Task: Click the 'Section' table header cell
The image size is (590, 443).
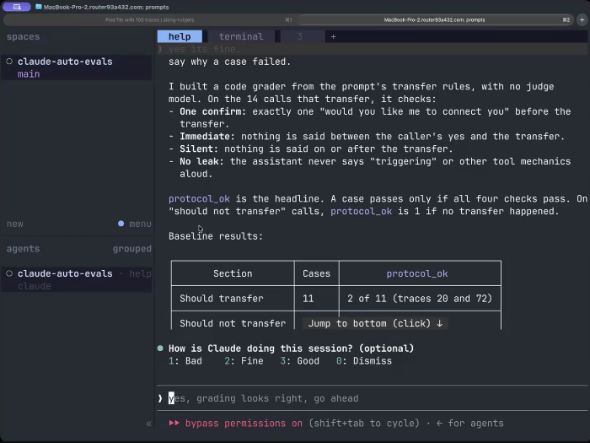Action: 233,273
